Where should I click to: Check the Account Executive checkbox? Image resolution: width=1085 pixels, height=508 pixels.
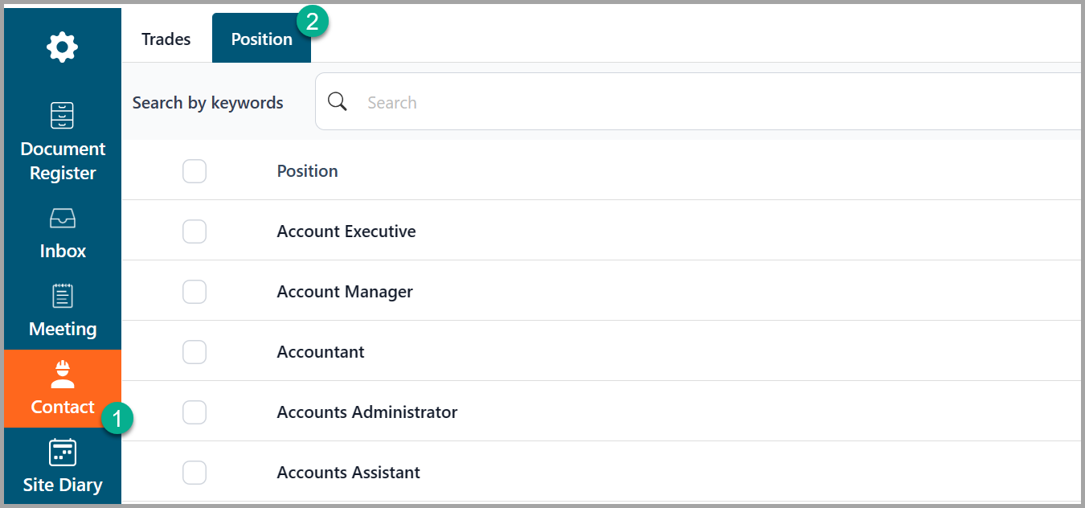[194, 231]
